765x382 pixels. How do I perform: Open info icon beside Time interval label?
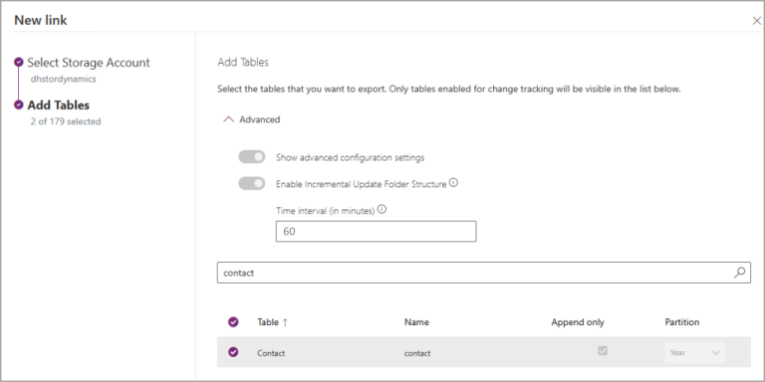[382, 210]
